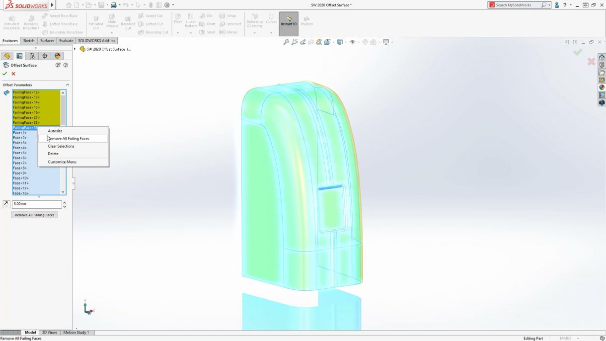Open the Hide/Show Items dropdown arrow
This screenshot has width=606, height=341.
coord(358,42)
